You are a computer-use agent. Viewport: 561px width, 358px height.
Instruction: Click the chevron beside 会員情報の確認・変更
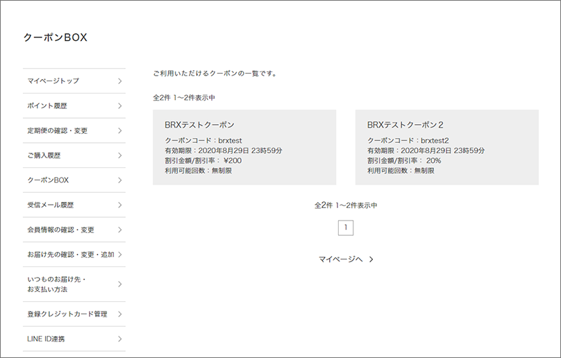tap(119, 230)
